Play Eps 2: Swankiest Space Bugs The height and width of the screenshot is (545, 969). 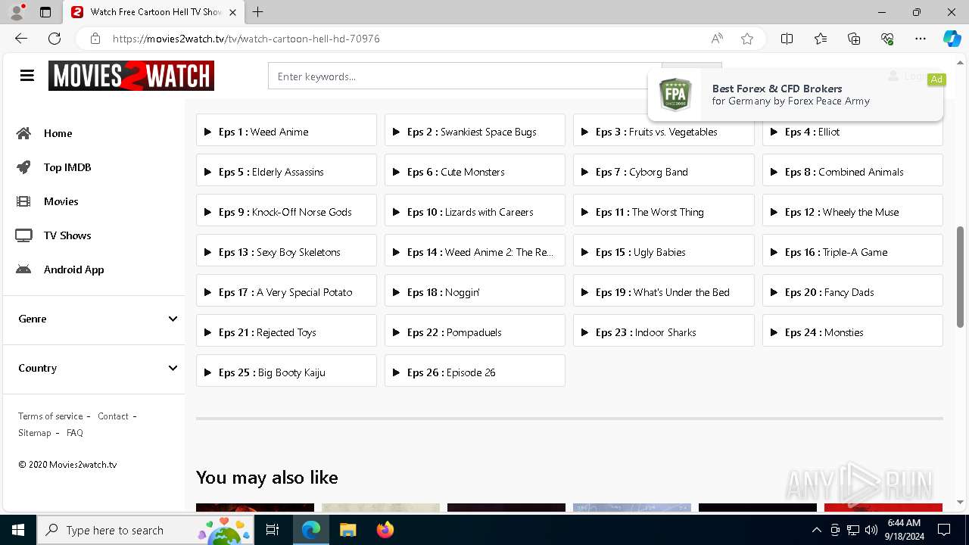pos(475,132)
